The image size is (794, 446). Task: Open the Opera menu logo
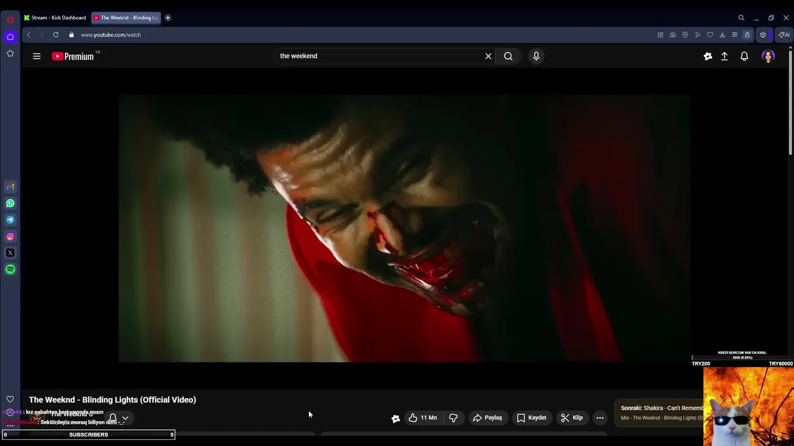coord(10,20)
